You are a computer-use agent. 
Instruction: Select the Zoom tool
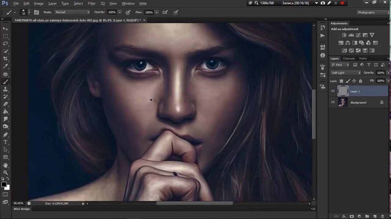5,172
